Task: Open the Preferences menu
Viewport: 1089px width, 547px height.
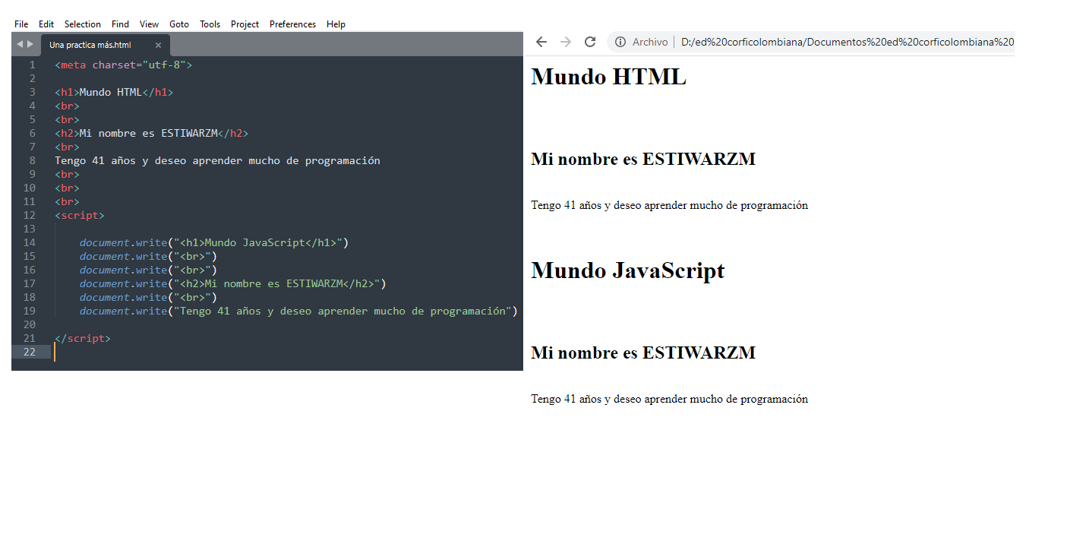Action: (x=292, y=24)
